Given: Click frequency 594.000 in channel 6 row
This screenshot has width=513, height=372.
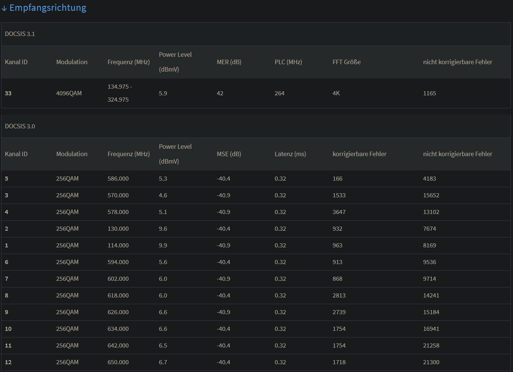Looking at the screenshot, I should coord(118,262).
